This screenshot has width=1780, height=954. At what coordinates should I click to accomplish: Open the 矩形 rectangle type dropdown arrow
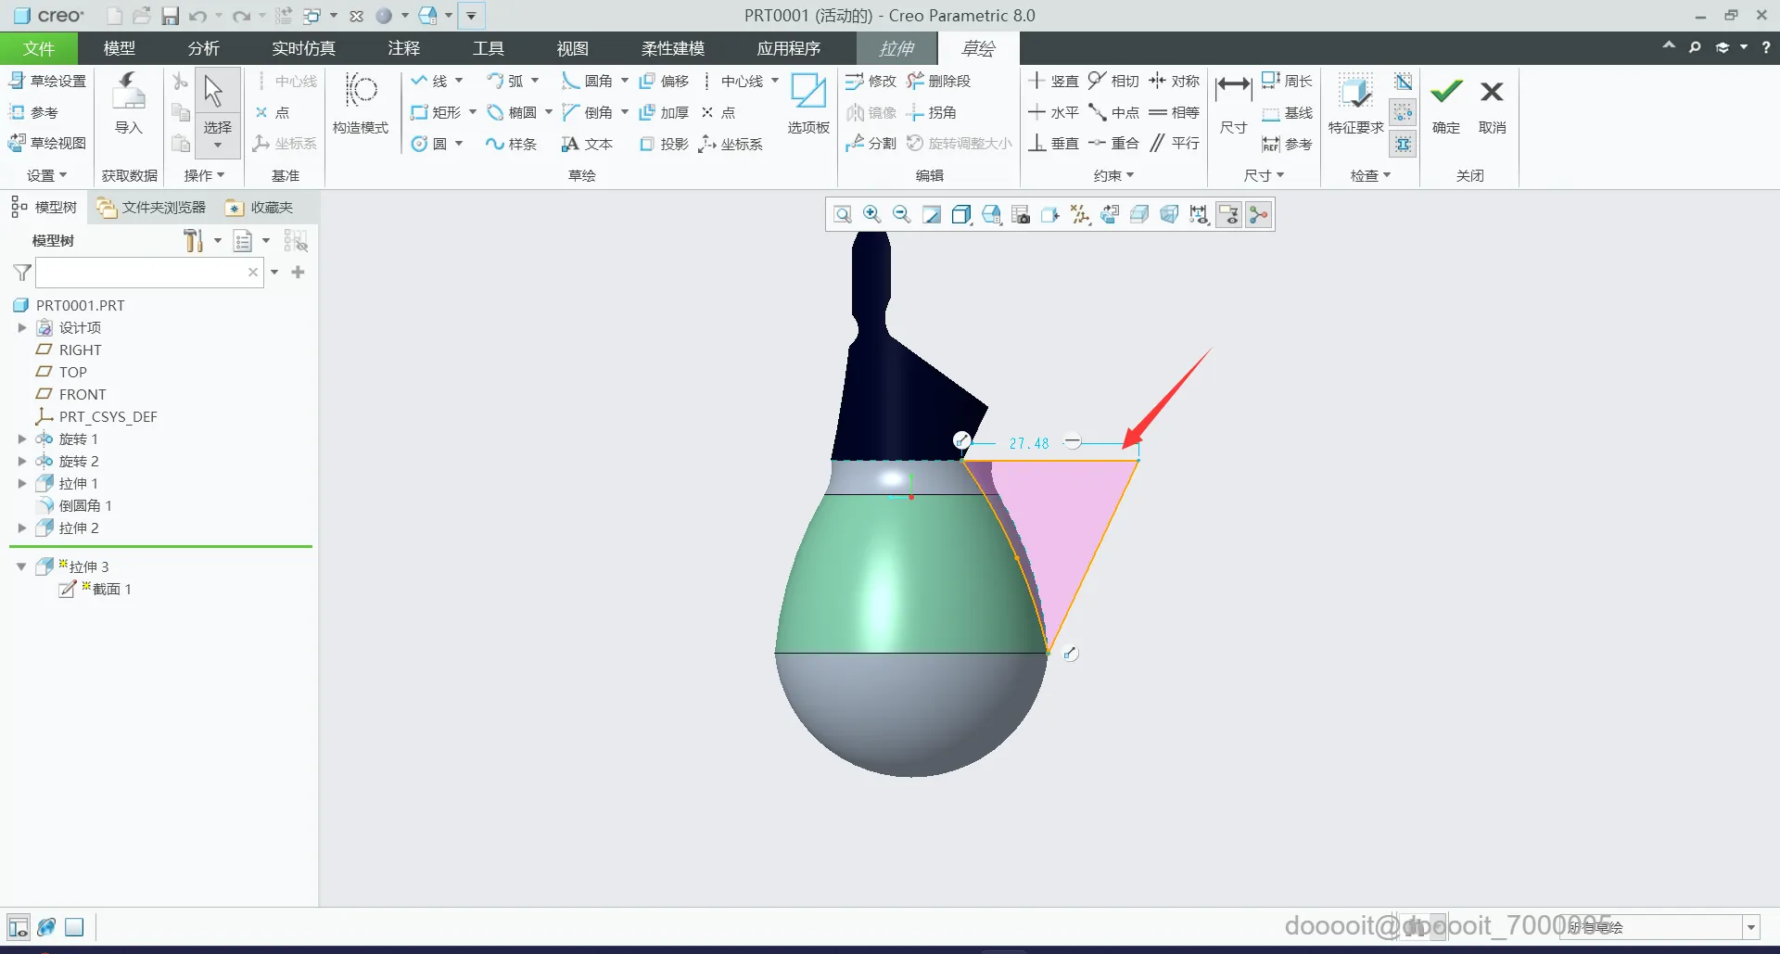[473, 112]
